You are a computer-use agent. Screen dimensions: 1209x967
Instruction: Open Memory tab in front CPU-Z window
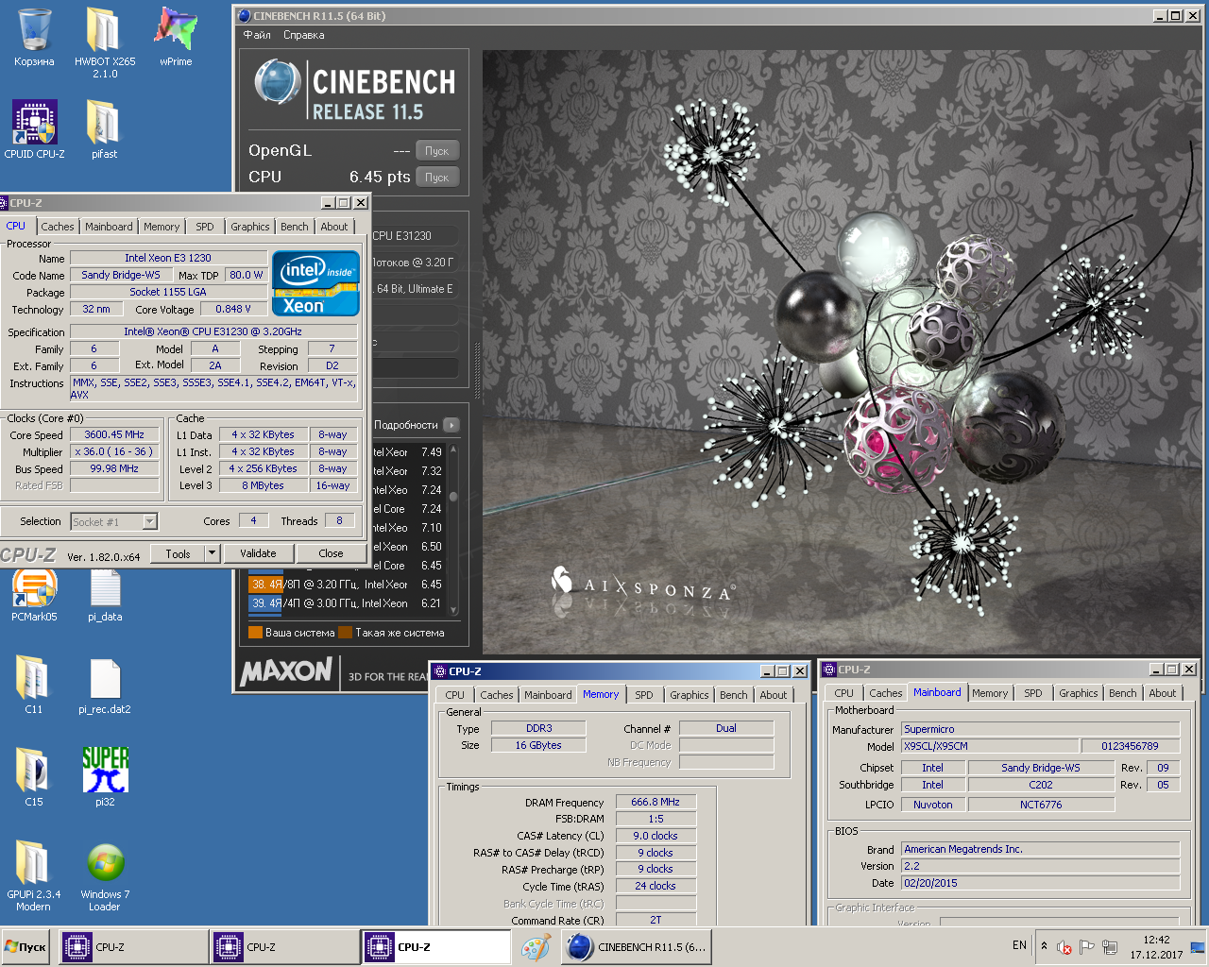pos(162,227)
